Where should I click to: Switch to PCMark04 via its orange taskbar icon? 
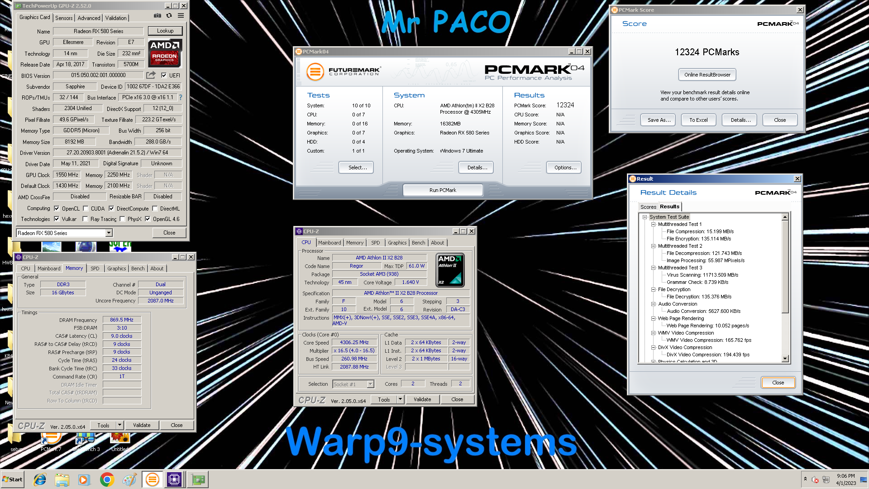coord(153,479)
